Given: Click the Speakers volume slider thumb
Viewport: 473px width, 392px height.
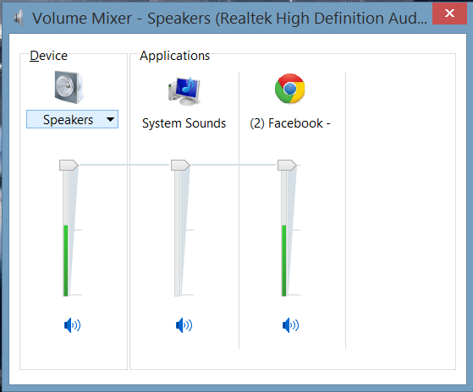Looking at the screenshot, I should (x=69, y=166).
